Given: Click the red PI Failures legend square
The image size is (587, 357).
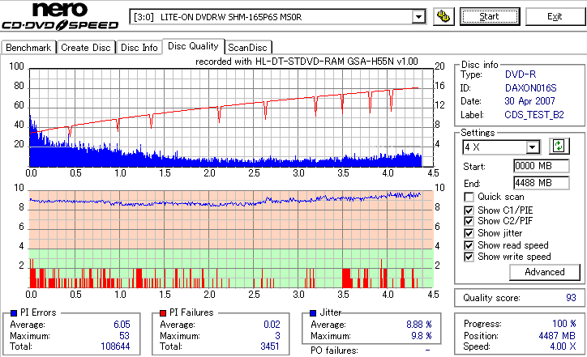Looking at the screenshot, I should (x=163, y=313).
